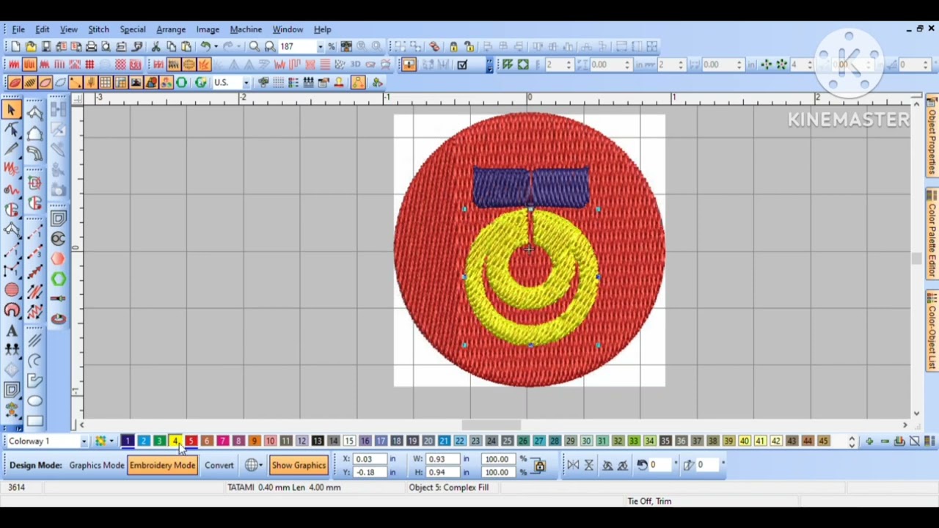Screen dimensions: 939x528
Task: Click the padlock icon in top toolbar
Action: coord(453,47)
